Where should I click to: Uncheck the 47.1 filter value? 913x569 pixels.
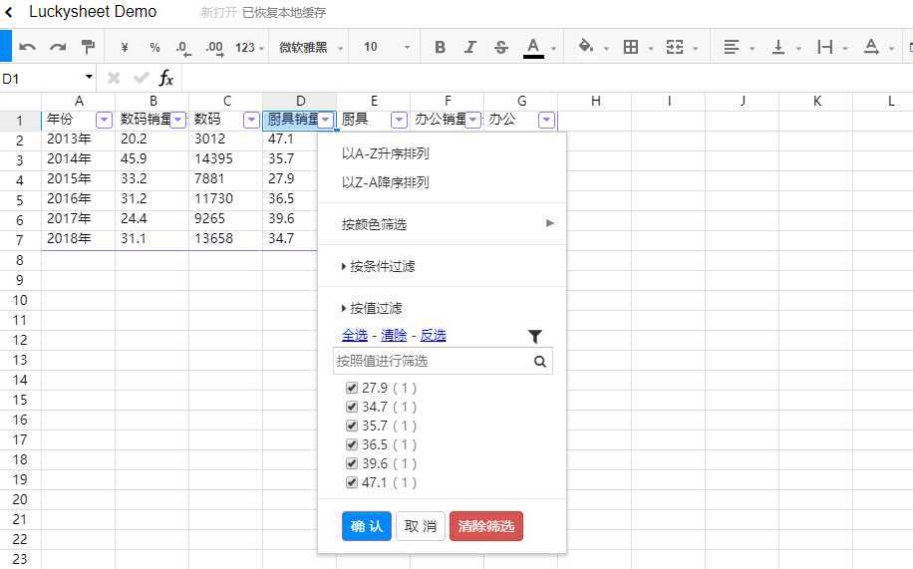point(351,482)
